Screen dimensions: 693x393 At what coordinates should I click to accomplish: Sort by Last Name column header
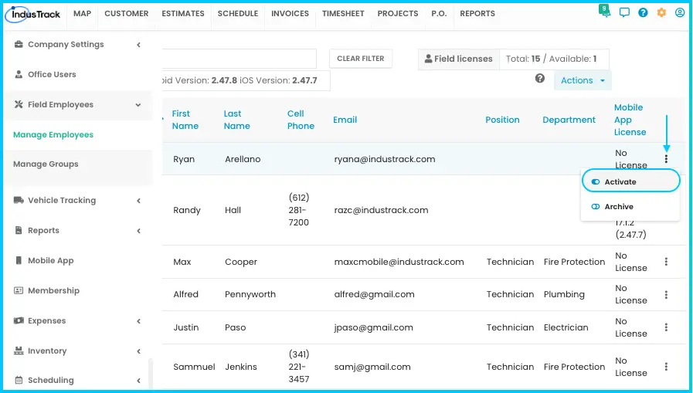237,120
